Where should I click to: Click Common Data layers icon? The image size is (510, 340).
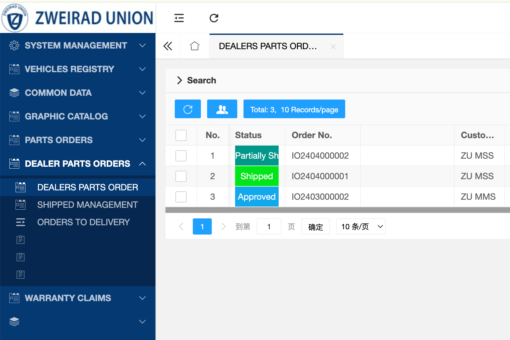(14, 93)
